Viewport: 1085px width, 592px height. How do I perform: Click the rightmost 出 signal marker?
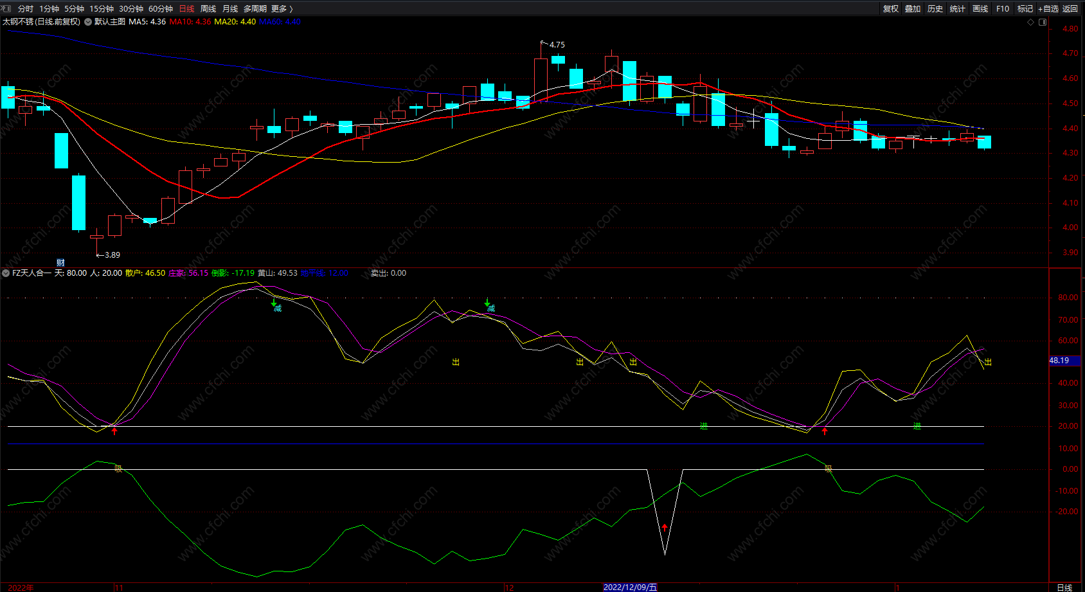pyautogui.click(x=988, y=362)
